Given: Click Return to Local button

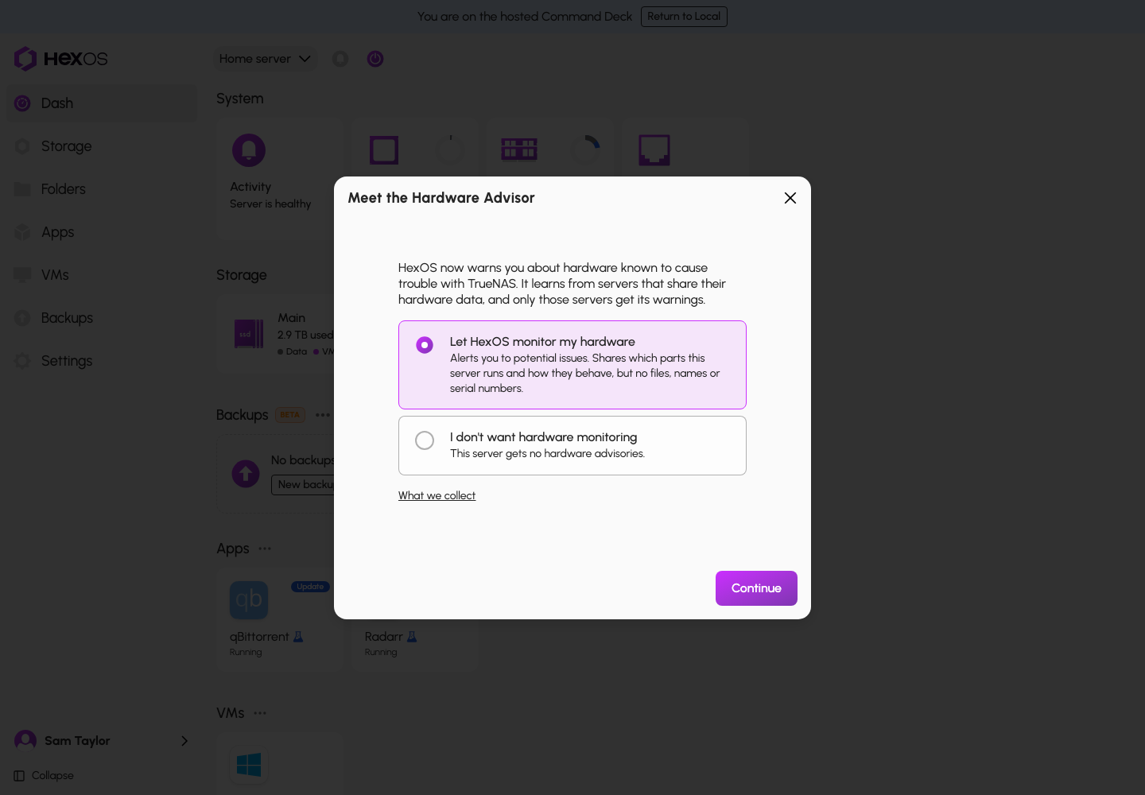Looking at the screenshot, I should [x=684, y=17].
